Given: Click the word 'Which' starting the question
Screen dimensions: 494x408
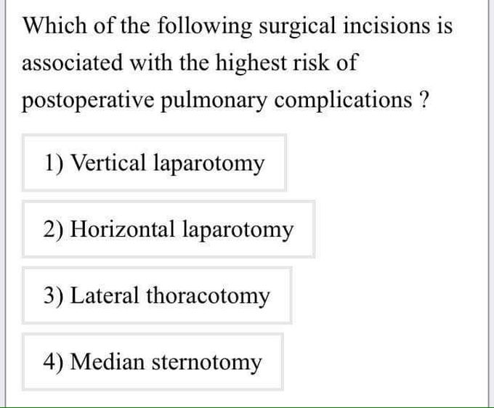Looking at the screenshot, I should point(54,25).
